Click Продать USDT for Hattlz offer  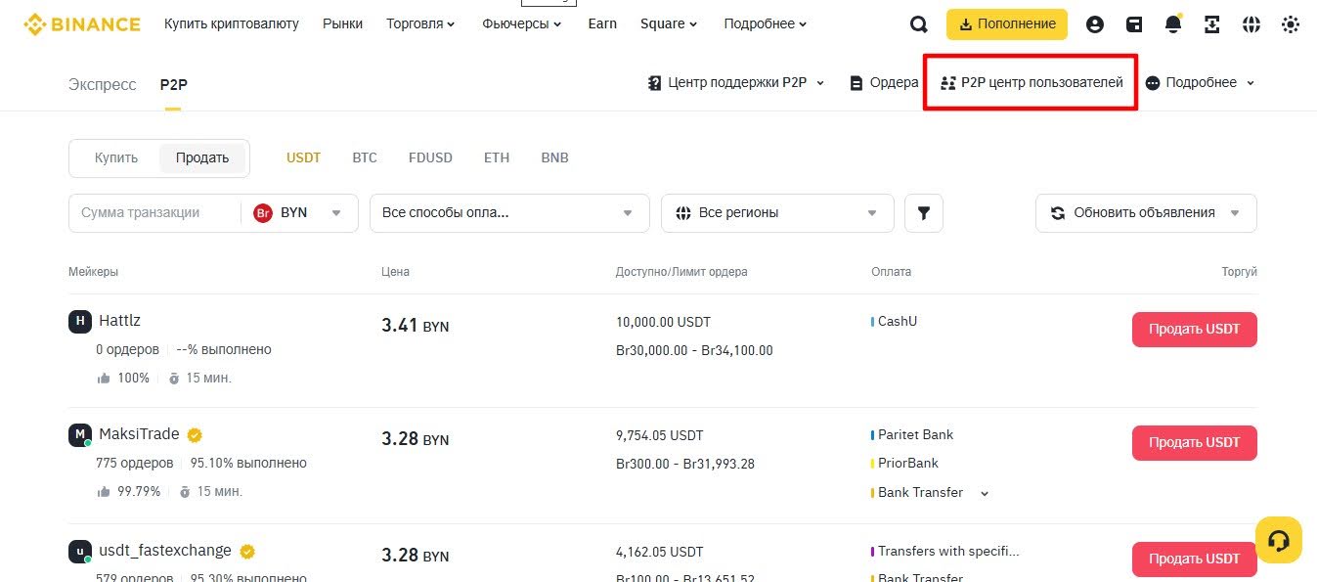tap(1194, 329)
